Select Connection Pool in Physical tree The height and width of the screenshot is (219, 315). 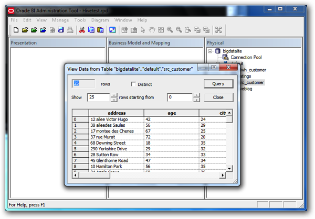(x=246, y=57)
